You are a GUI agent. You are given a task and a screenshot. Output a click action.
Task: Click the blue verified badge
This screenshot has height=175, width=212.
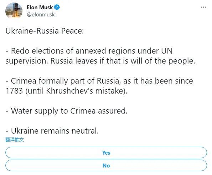tap(57, 7)
